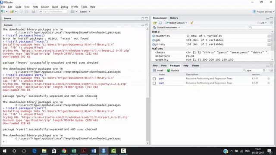Viewport: 276px width, 155px height.
Task: Switch to the Help tab
Action: click(x=186, y=65)
